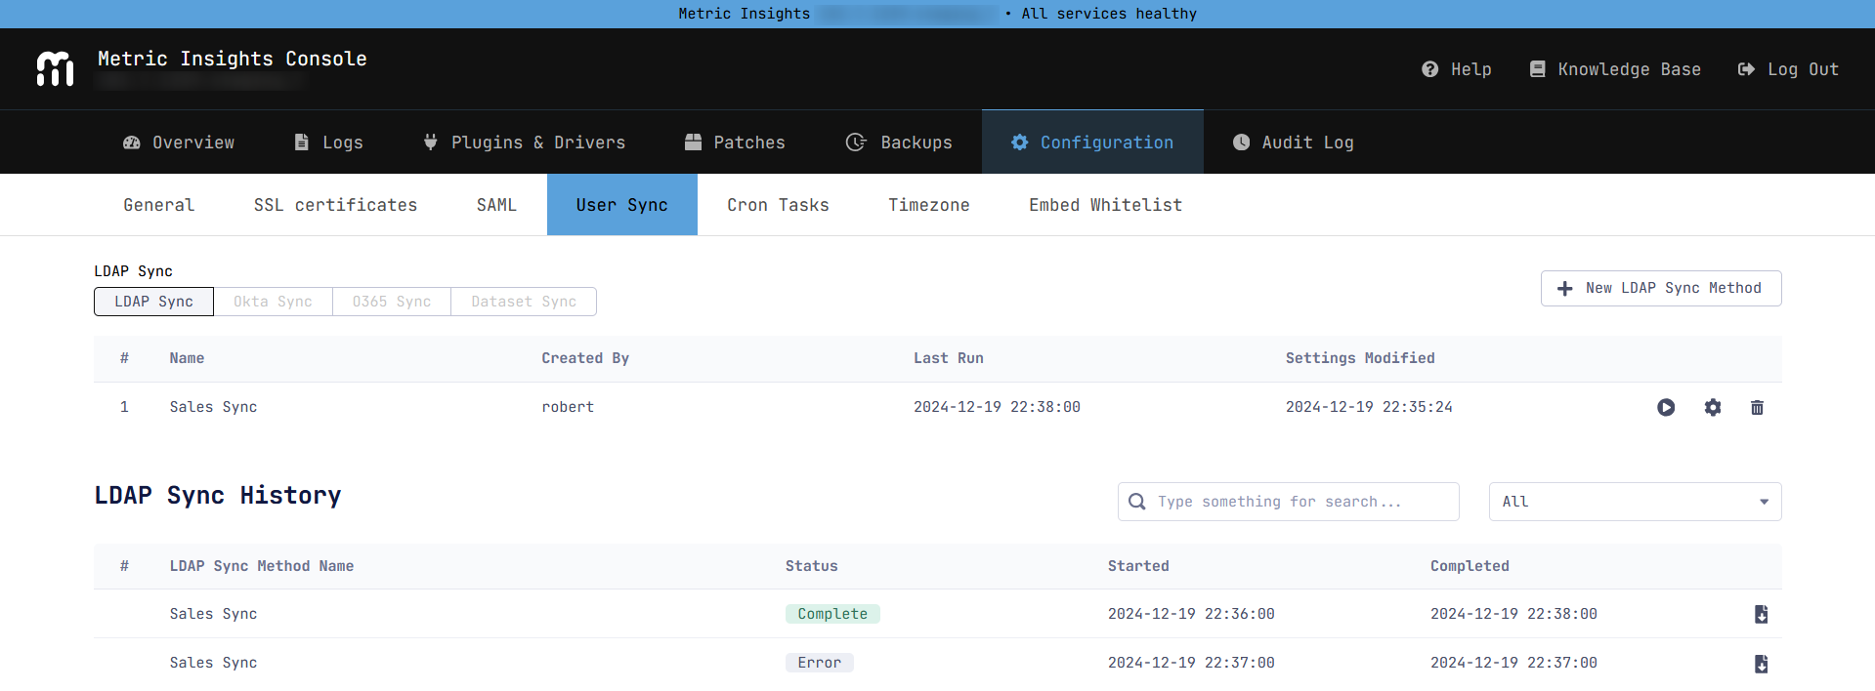The image size is (1875, 691).
Task: Download log for Error sync history row
Action: click(1761, 664)
